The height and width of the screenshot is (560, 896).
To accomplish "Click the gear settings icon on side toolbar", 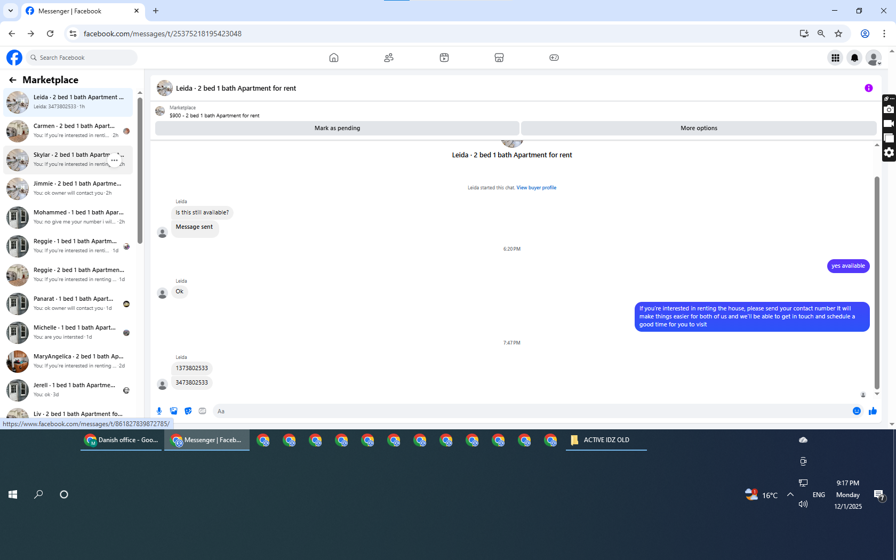I will pyautogui.click(x=889, y=153).
